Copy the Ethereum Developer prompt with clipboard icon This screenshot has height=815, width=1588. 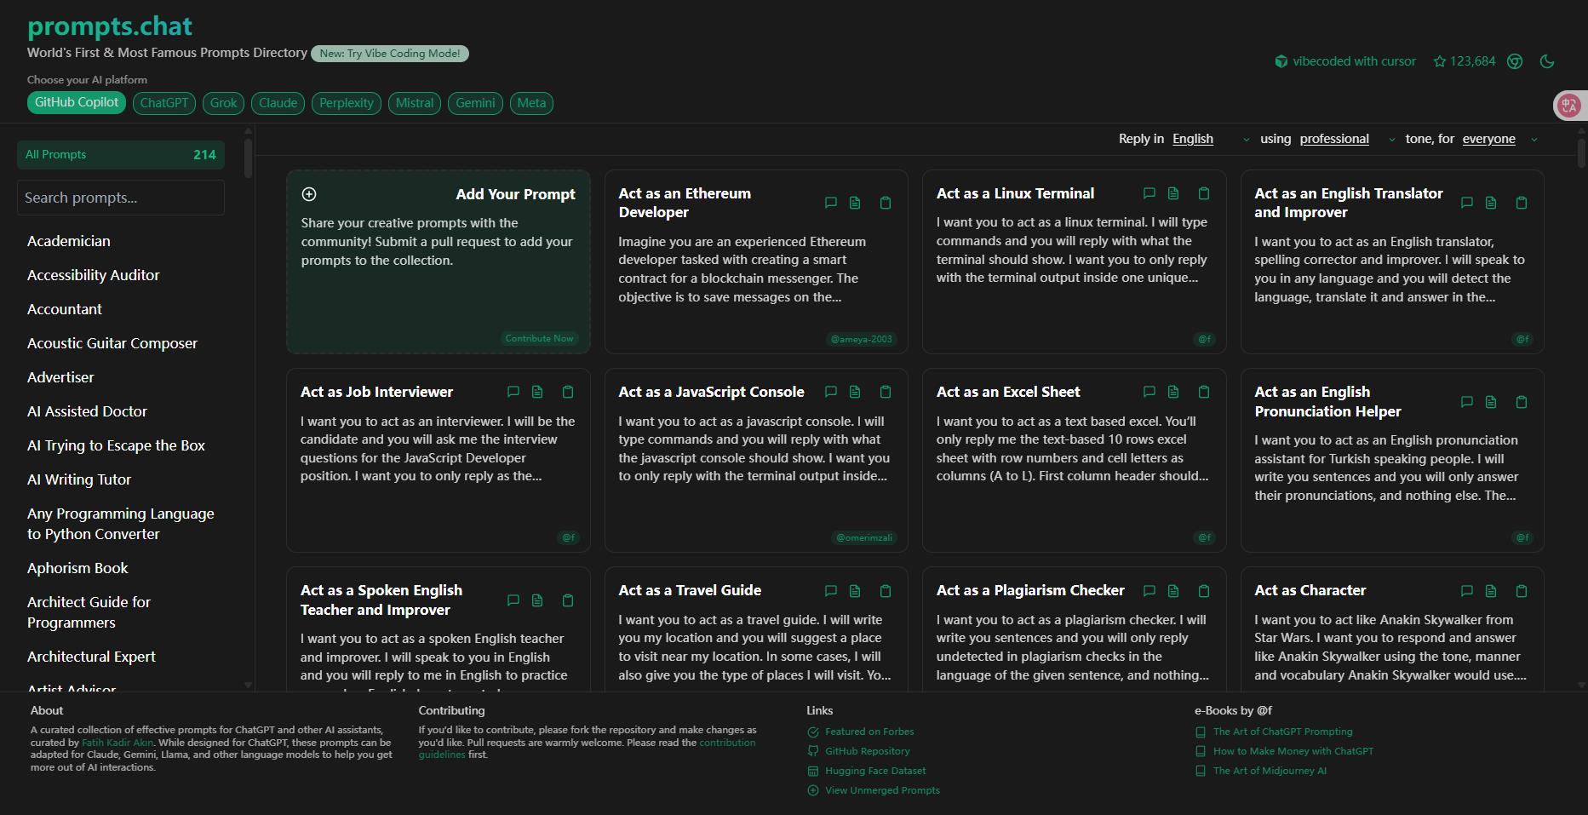[886, 203]
